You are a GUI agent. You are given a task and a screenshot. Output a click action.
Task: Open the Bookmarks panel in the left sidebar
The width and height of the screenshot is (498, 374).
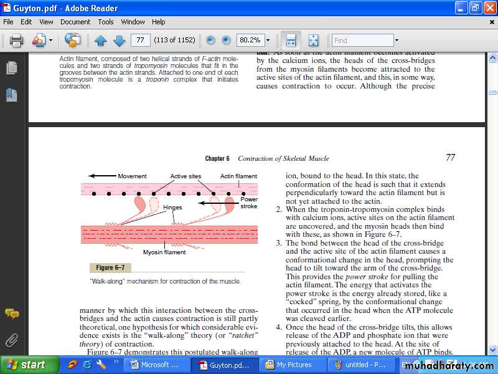point(11,95)
